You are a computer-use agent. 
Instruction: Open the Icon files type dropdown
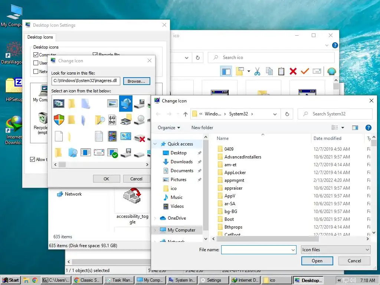(335, 250)
